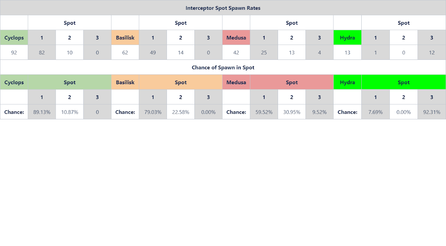Select the 7.69% Hydra chance cell
This screenshot has width=446, height=246.
[x=375, y=112]
